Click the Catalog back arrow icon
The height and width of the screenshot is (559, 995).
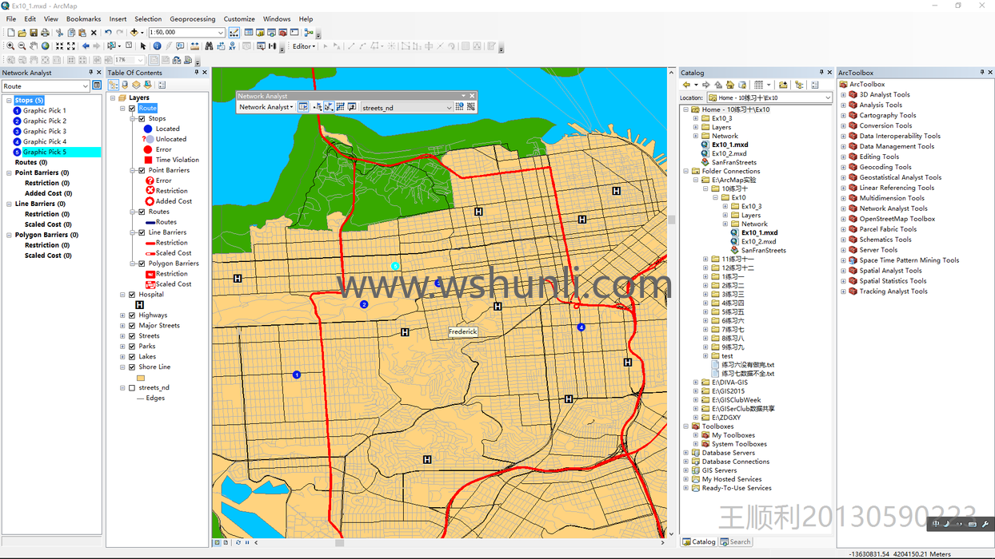pyautogui.click(x=686, y=85)
